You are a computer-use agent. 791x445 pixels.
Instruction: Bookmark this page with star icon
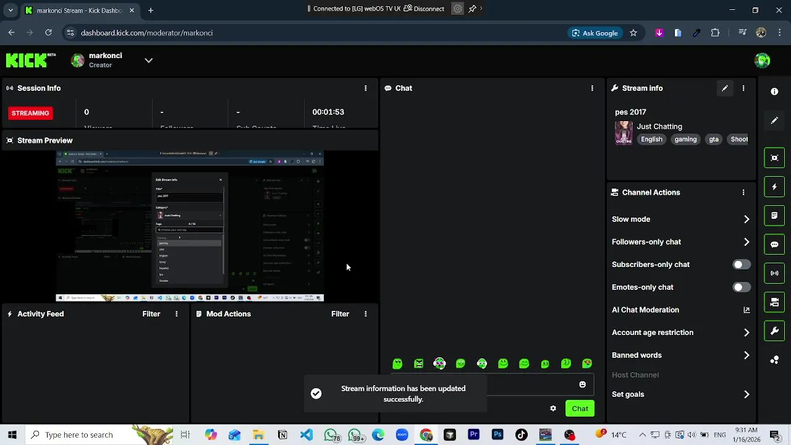633,33
